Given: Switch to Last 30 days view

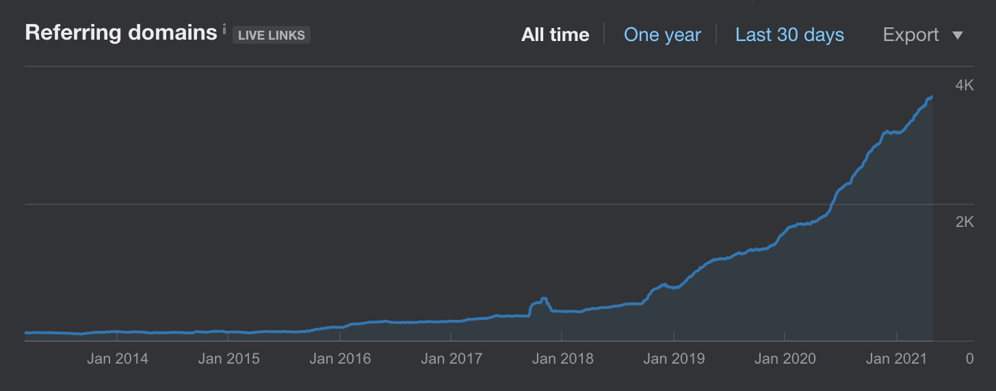Looking at the screenshot, I should [789, 35].
